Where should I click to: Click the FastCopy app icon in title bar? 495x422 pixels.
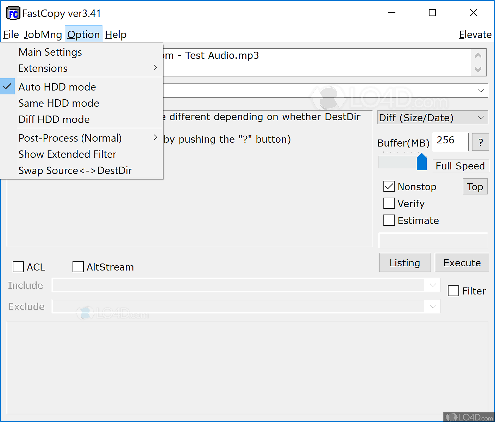coord(13,13)
